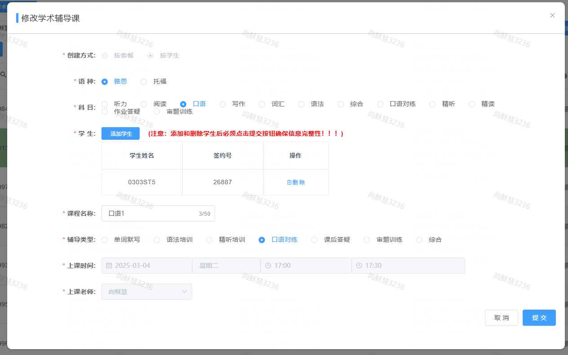
Task: Select the 口语对练 subject radio
Action: click(x=380, y=104)
